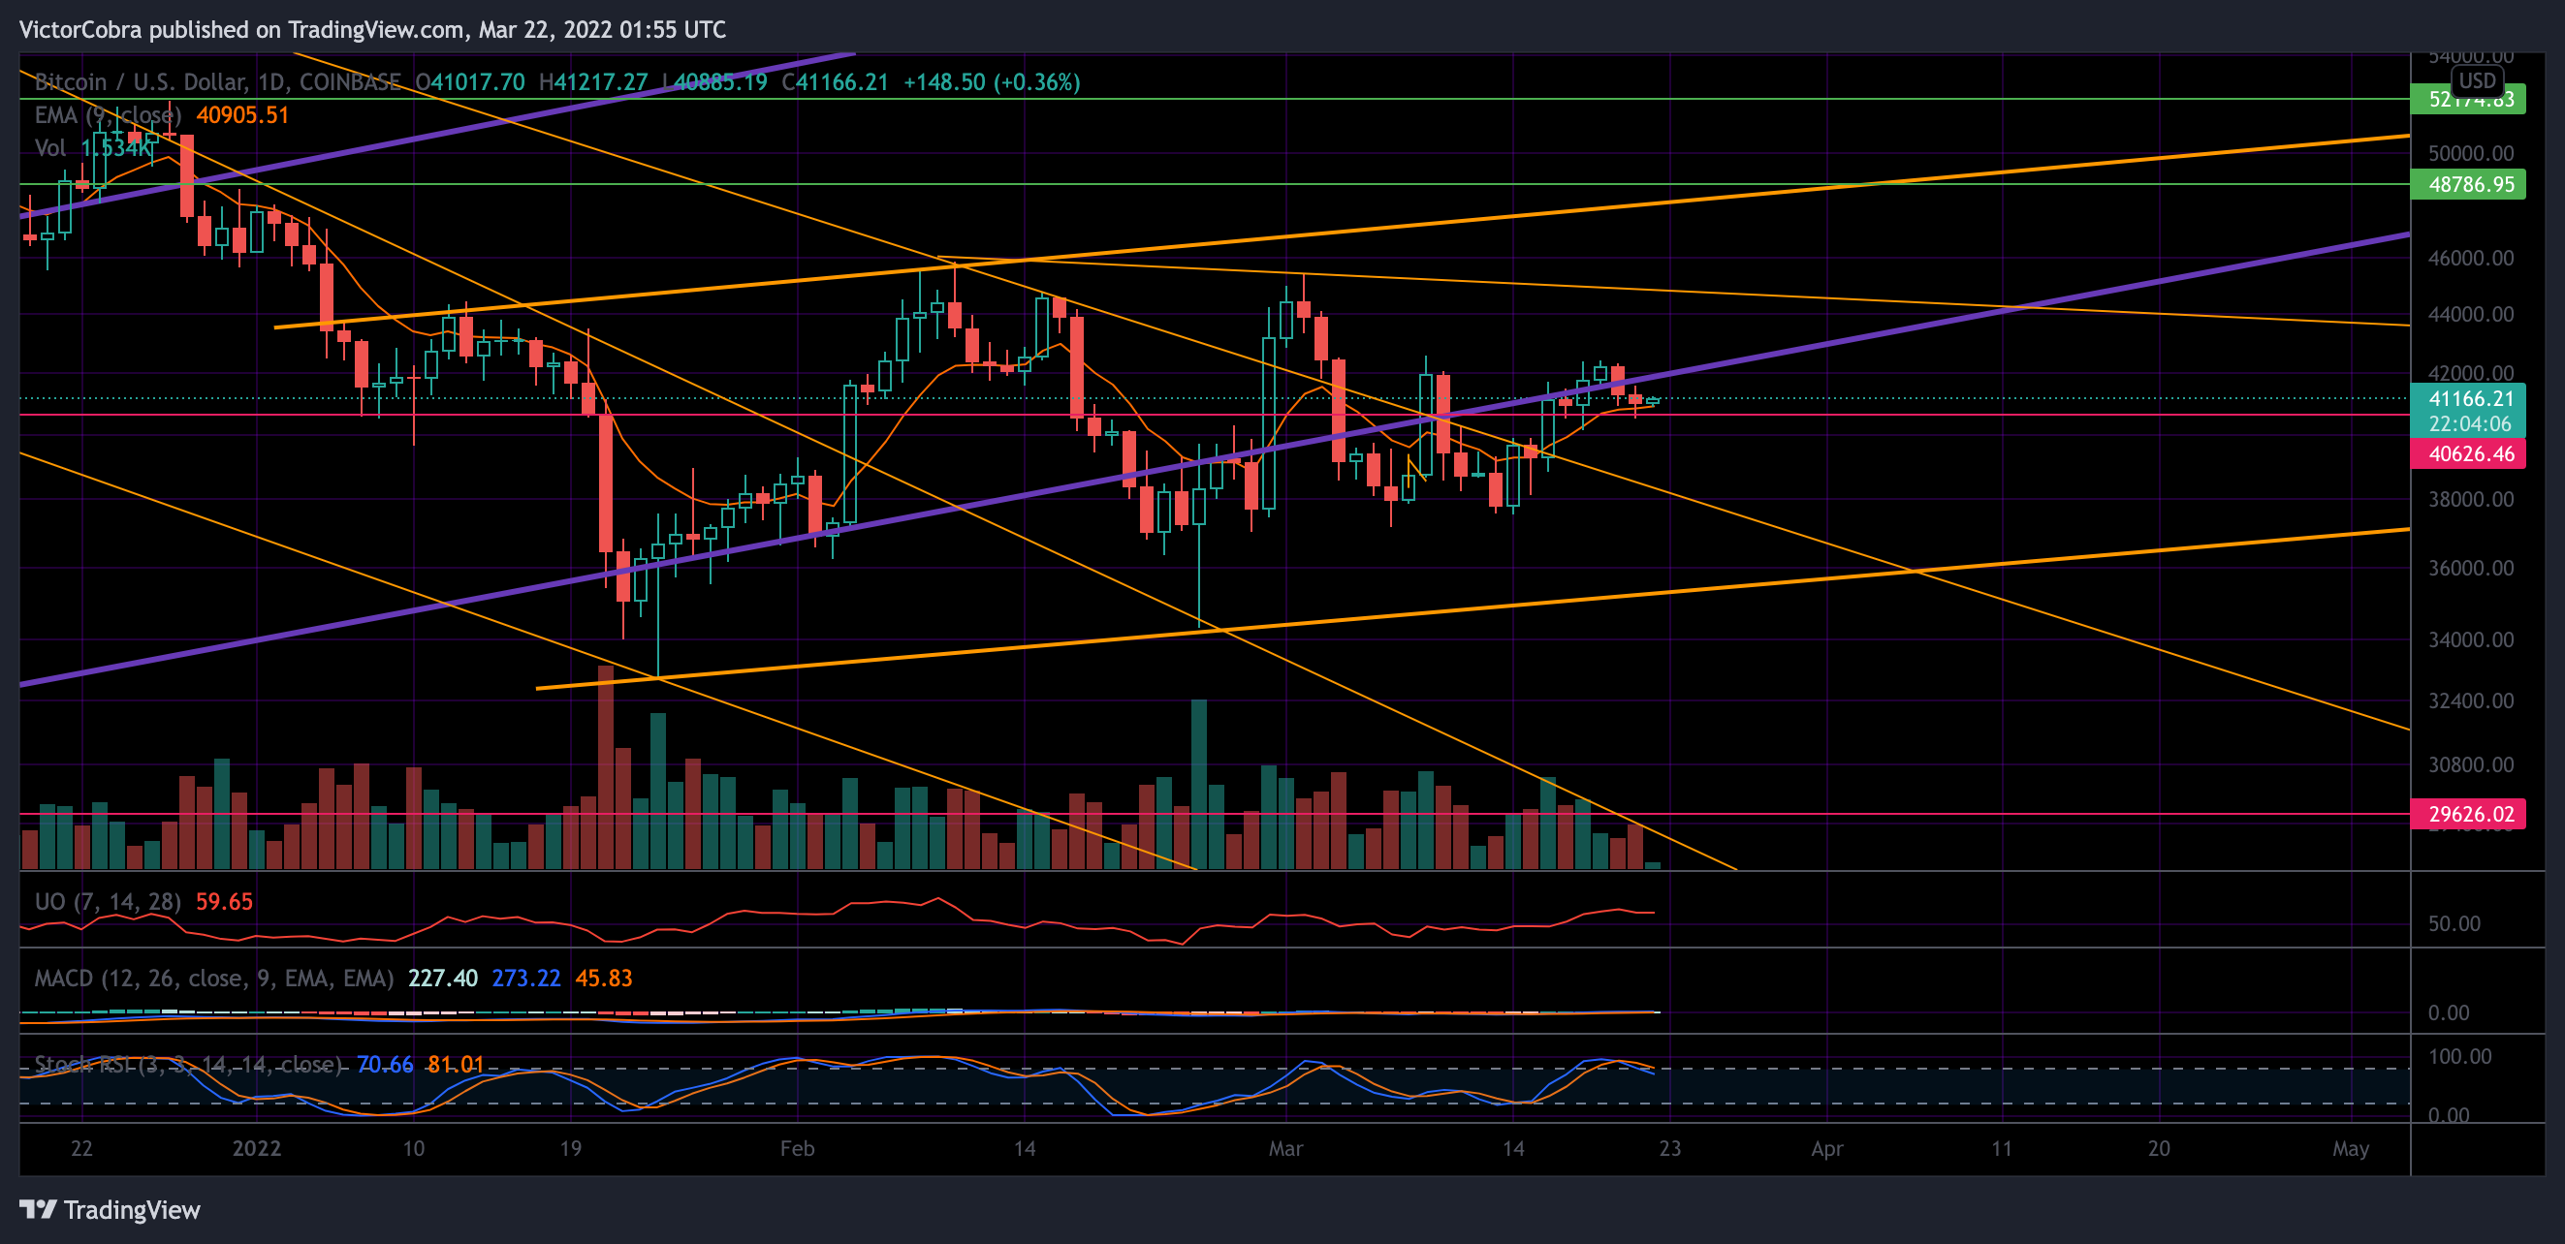Click the 38000.00 price axis label
Image resolution: width=2565 pixels, height=1244 pixels.
[2470, 500]
